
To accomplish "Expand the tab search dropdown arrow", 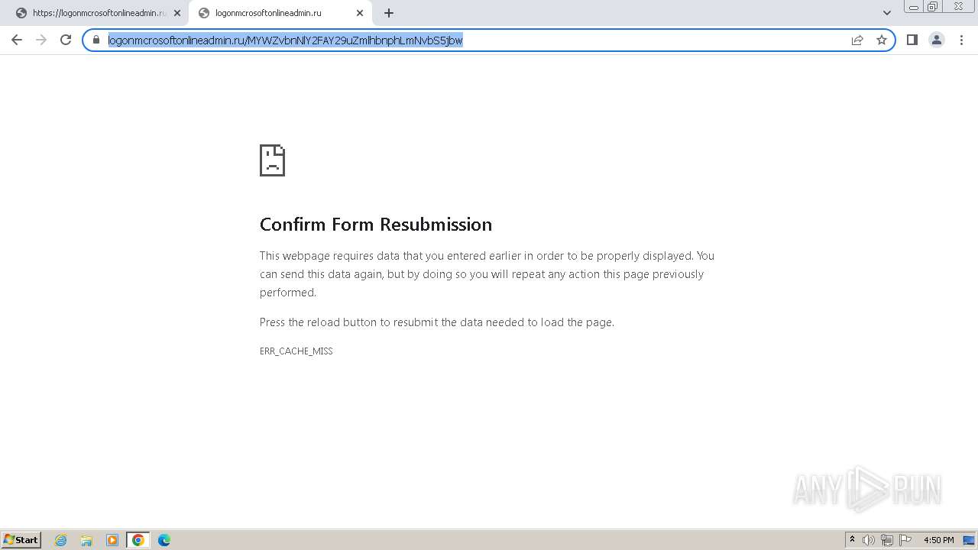I will coord(887,13).
